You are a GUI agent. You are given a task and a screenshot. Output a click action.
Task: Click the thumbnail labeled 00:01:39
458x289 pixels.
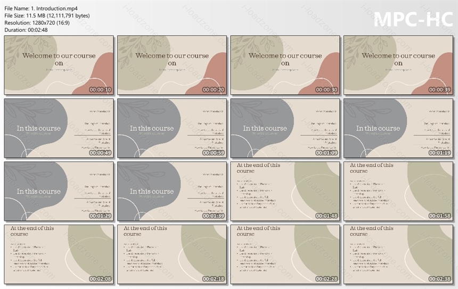click(x=172, y=191)
